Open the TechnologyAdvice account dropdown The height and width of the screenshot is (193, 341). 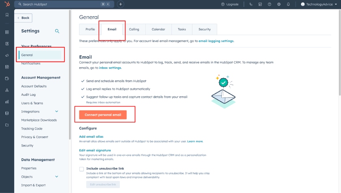pyautogui.click(x=319, y=4)
